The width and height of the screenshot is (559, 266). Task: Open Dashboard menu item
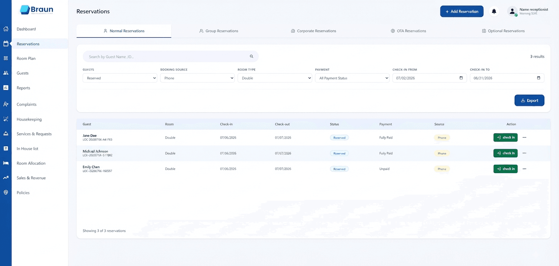point(26,29)
